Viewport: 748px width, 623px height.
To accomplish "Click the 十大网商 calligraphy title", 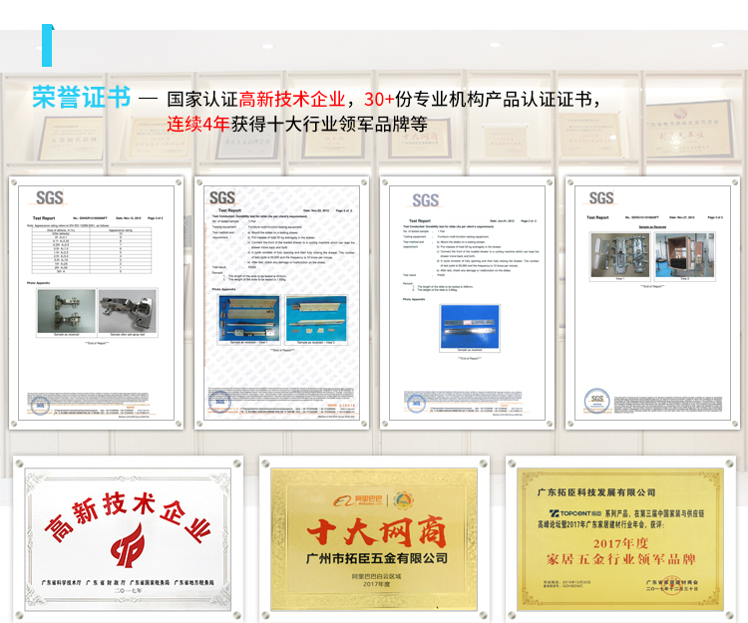I will (x=377, y=530).
